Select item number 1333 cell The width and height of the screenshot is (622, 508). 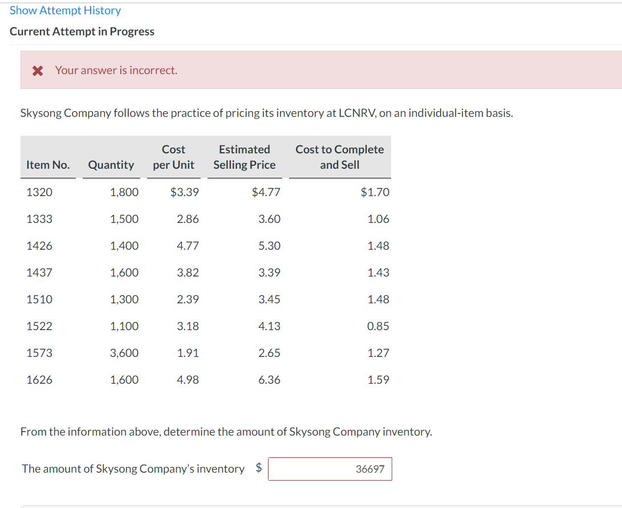pos(39,219)
